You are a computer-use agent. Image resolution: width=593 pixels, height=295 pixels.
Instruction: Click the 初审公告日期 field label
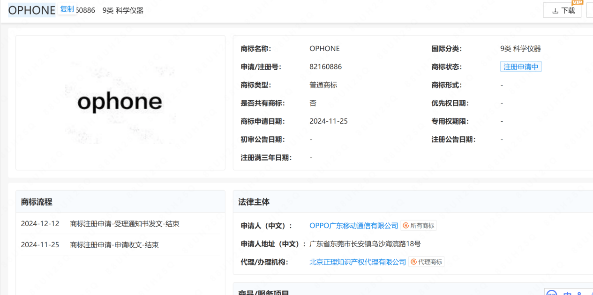pyautogui.click(x=263, y=140)
